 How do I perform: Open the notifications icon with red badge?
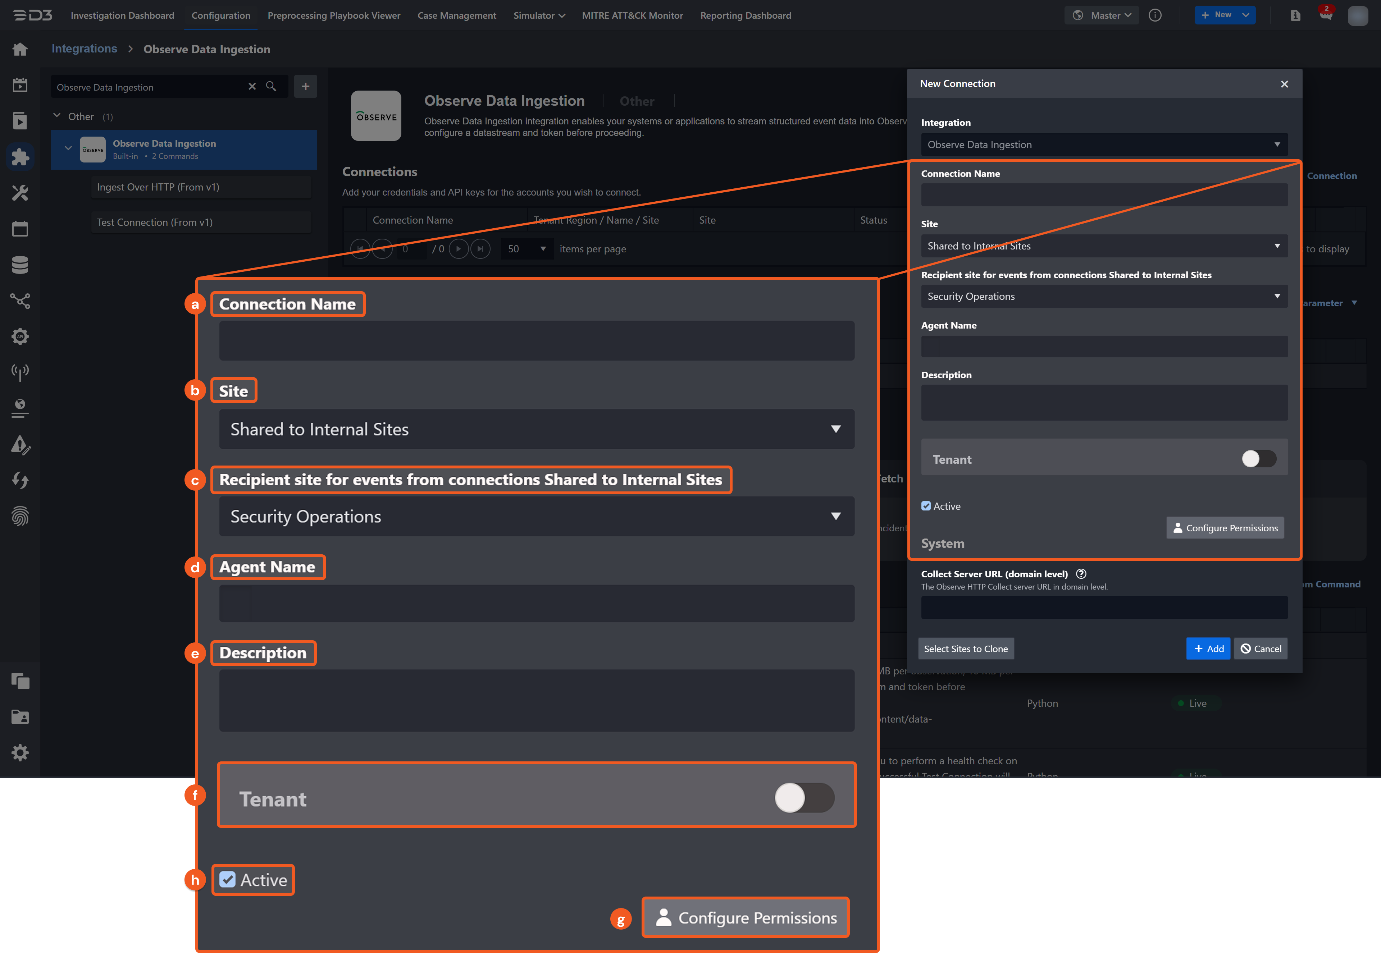coord(1326,15)
